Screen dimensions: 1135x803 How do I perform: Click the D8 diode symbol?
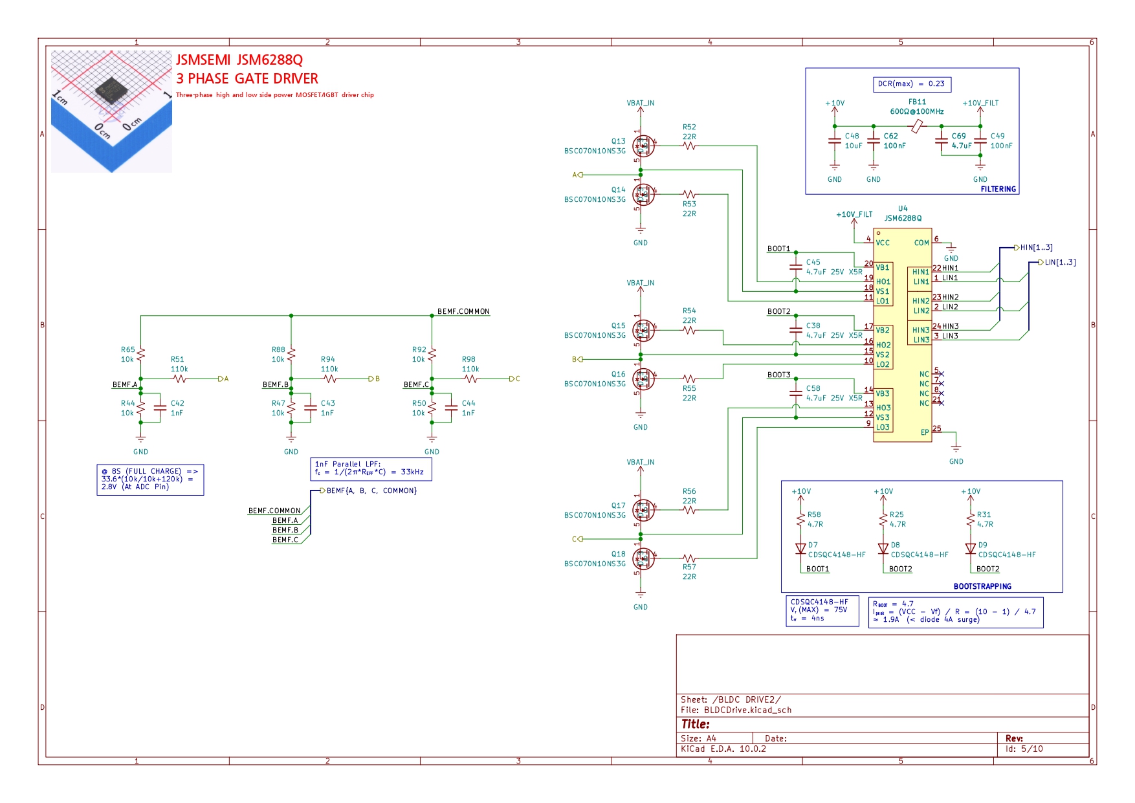[x=883, y=549]
